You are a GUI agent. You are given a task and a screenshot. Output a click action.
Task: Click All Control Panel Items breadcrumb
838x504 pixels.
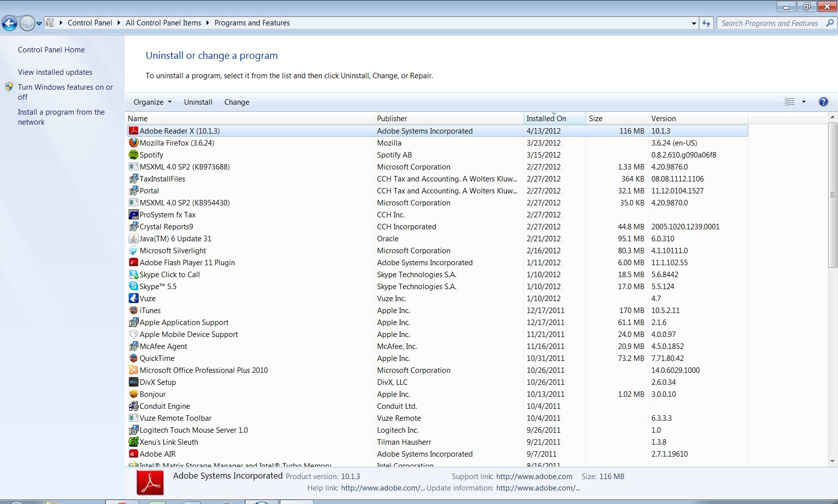point(163,23)
